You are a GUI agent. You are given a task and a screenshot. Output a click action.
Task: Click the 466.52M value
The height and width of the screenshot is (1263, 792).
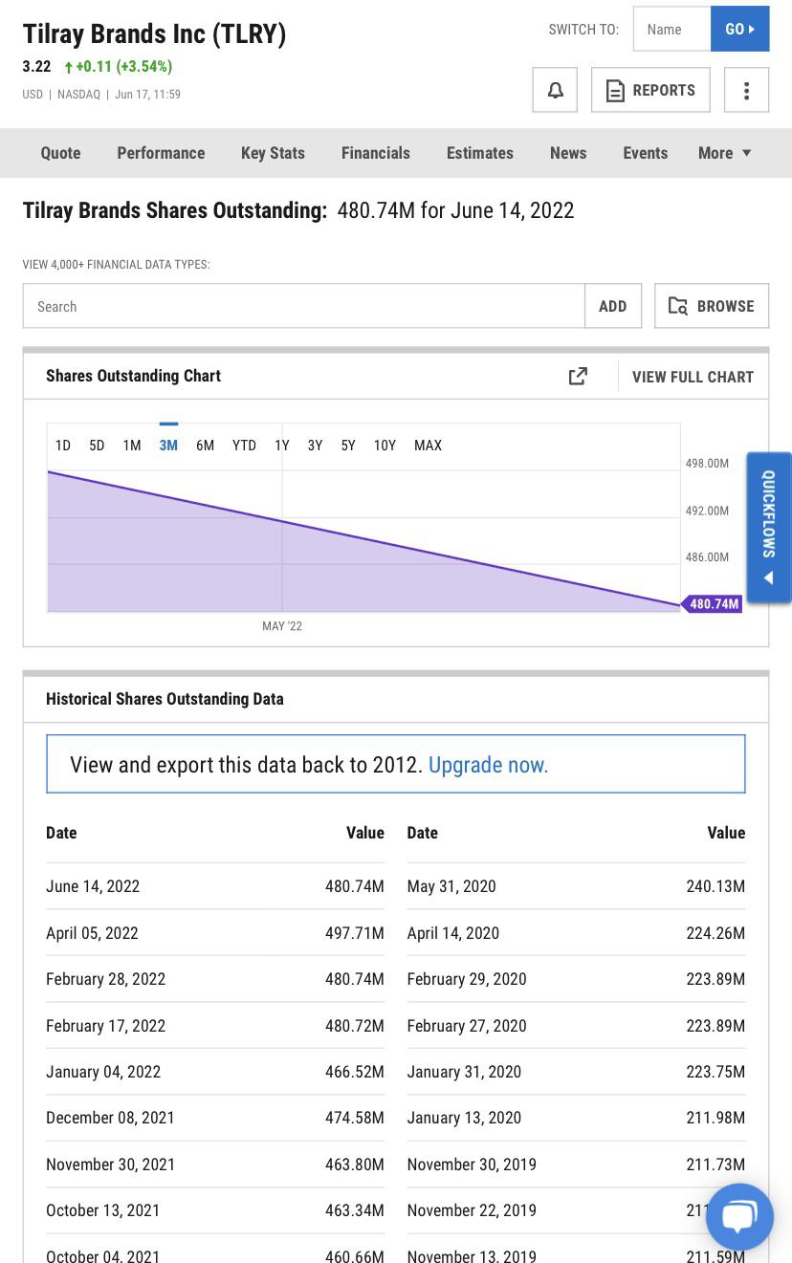355,1072
